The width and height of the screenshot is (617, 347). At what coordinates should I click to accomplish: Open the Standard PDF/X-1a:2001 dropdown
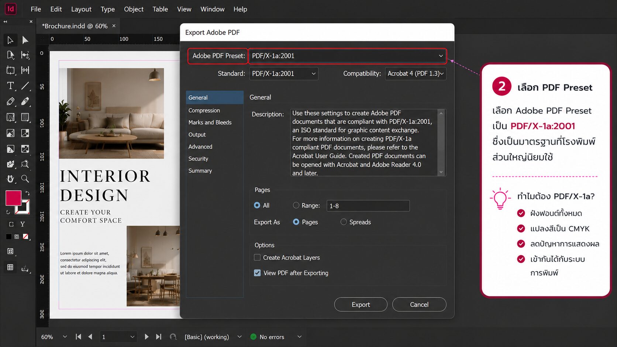coord(284,74)
